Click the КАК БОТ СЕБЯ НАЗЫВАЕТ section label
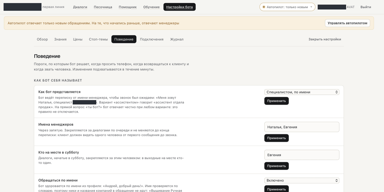This screenshot has height=192, width=384. pos(58,80)
